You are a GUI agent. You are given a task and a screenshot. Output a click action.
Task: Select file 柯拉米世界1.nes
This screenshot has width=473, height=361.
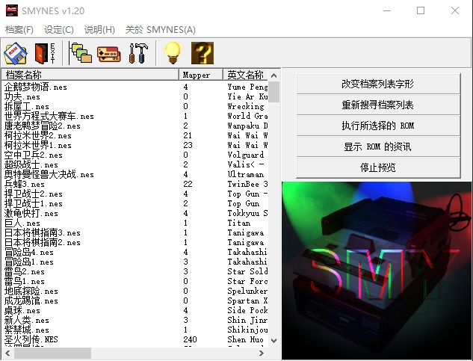coord(37,145)
